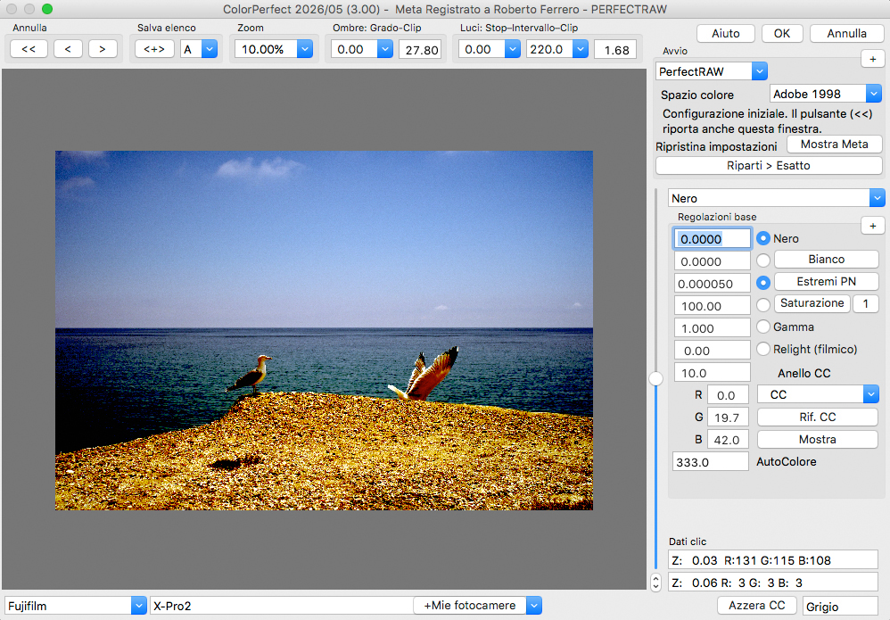Open the CC dropdown

(870, 394)
